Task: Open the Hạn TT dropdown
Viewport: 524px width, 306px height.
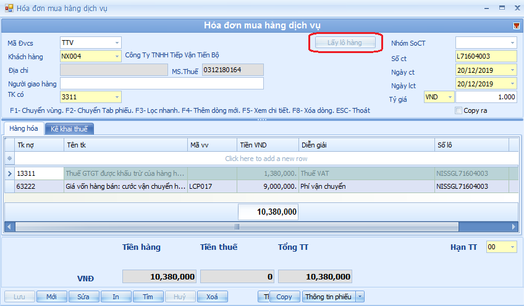Action: (x=512, y=247)
